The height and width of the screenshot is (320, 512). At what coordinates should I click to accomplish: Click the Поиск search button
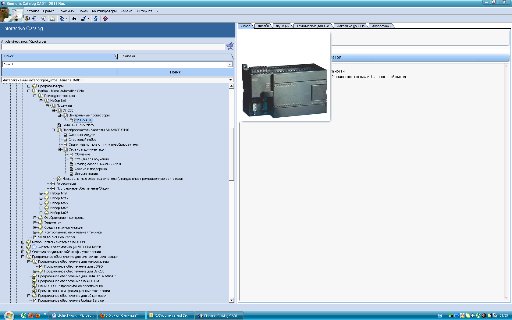coord(175,72)
